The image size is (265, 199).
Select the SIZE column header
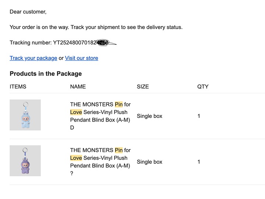(143, 87)
